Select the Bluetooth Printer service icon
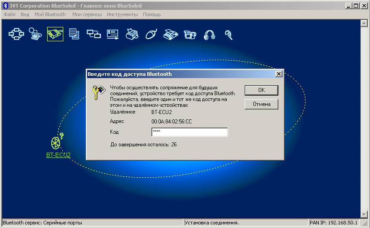Image resolution: width=370 pixels, height=228 pixels. [132, 34]
